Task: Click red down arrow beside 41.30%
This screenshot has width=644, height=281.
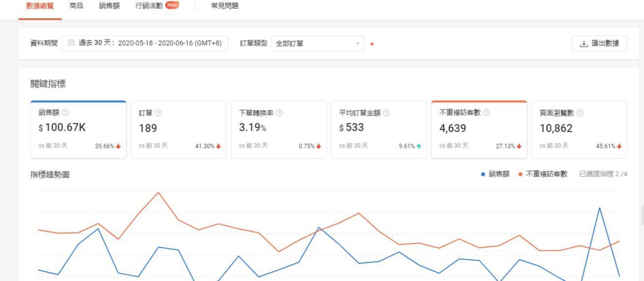Action: 219,146
